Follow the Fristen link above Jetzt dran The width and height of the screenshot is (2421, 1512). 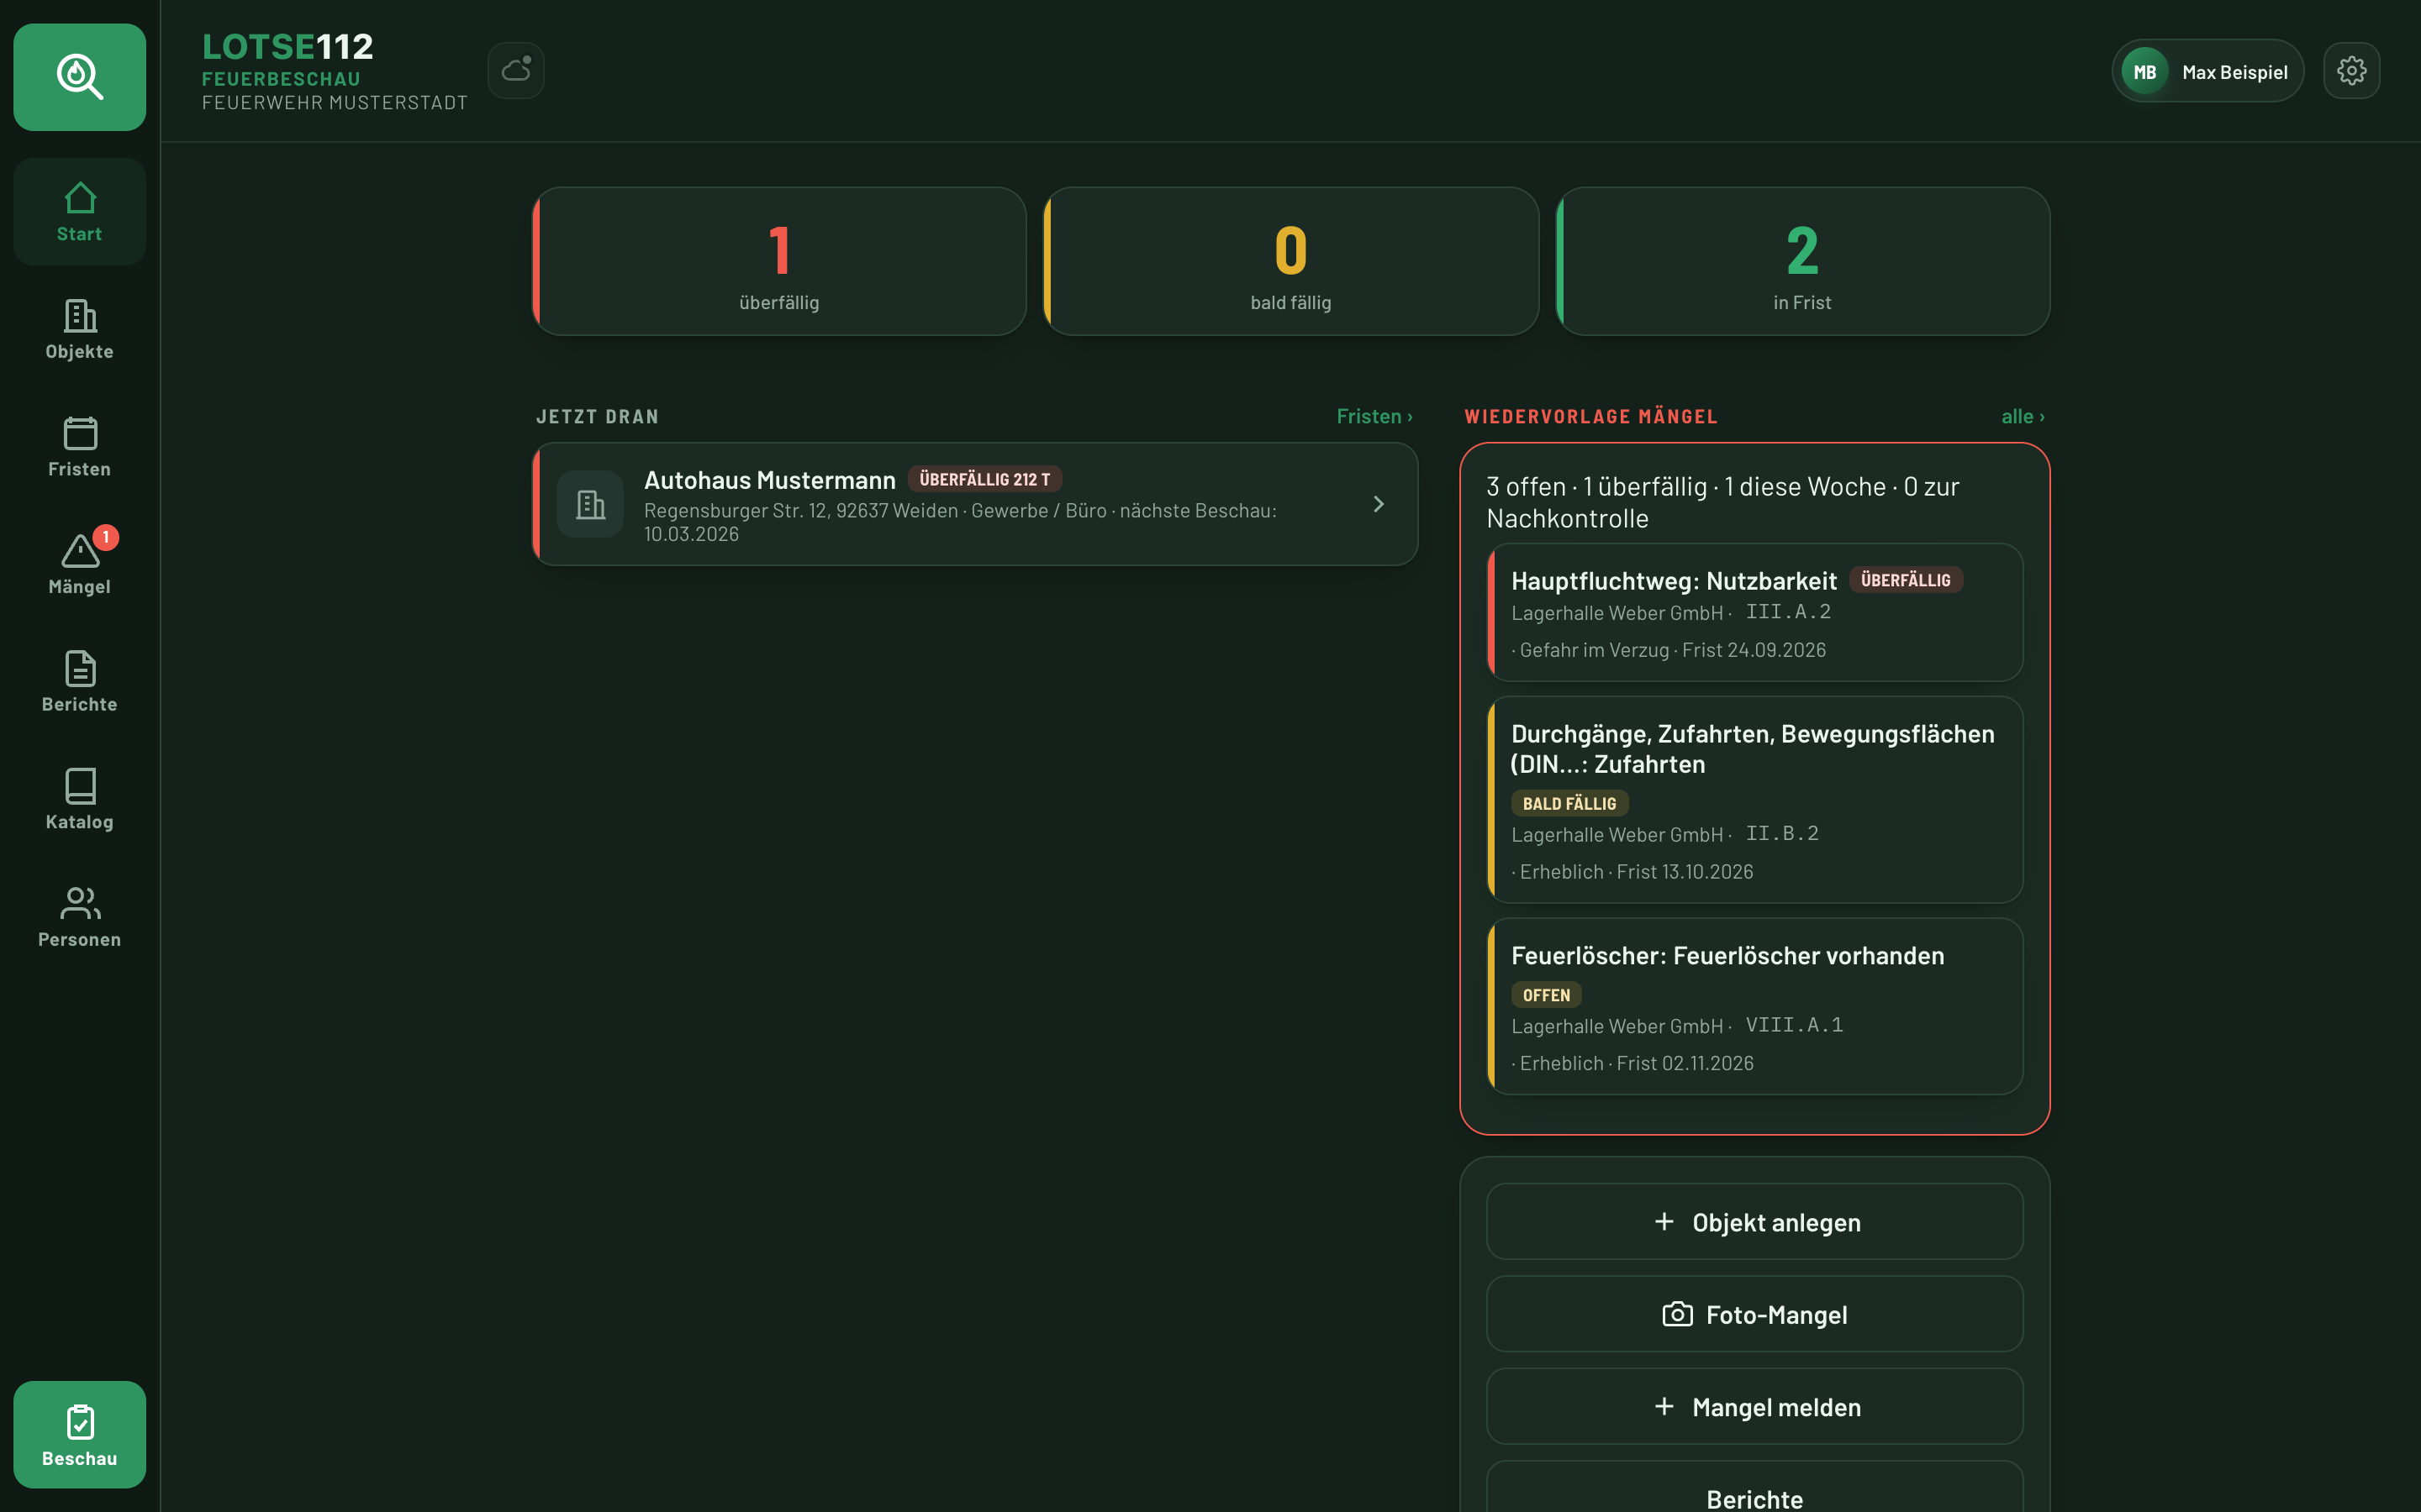[x=1374, y=416]
